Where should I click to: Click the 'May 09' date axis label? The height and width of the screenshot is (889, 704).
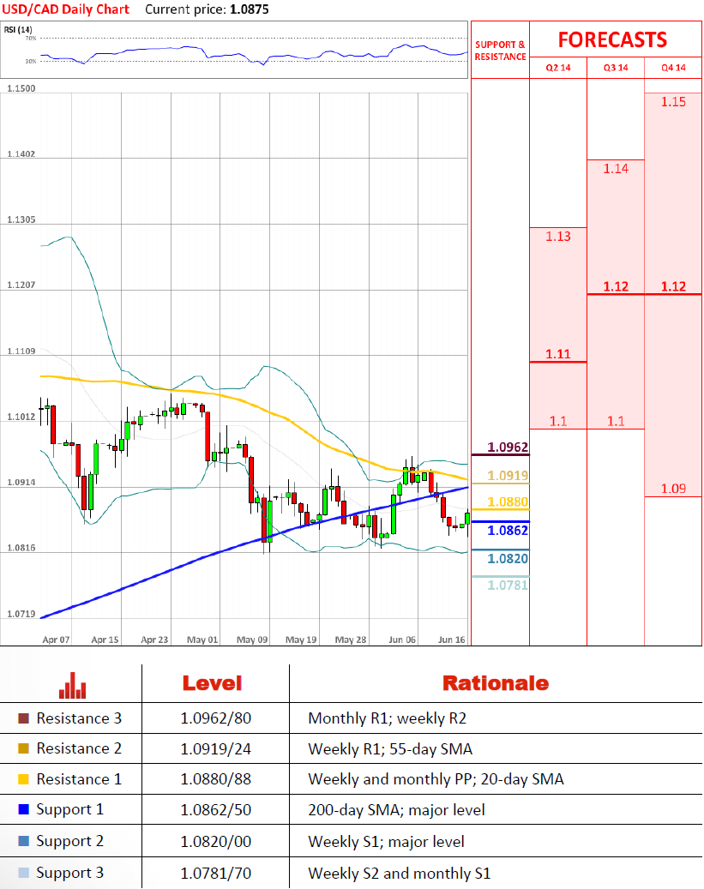pos(252,640)
